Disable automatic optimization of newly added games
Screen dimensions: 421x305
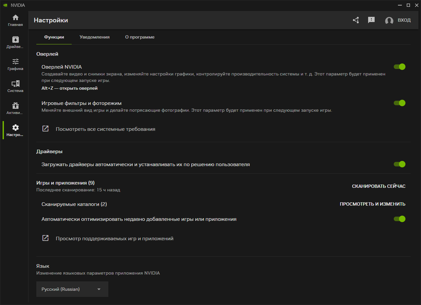coord(400,219)
